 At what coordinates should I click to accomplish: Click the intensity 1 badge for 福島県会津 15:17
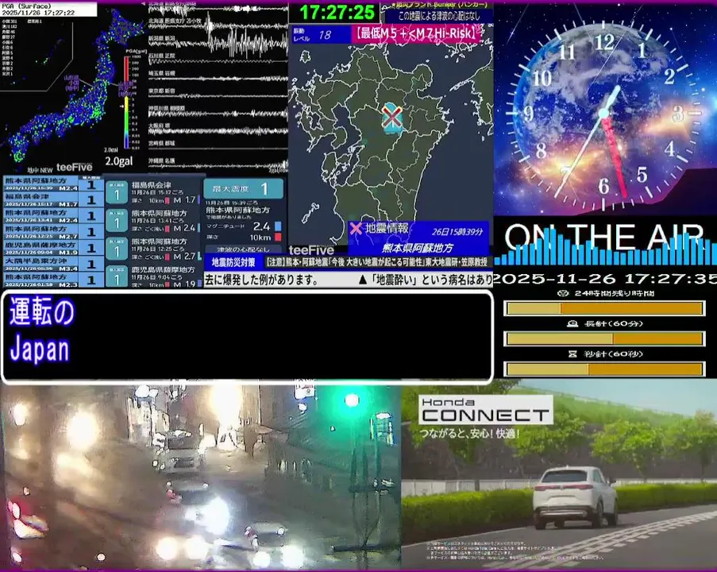pyautogui.click(x=117, y=194)
